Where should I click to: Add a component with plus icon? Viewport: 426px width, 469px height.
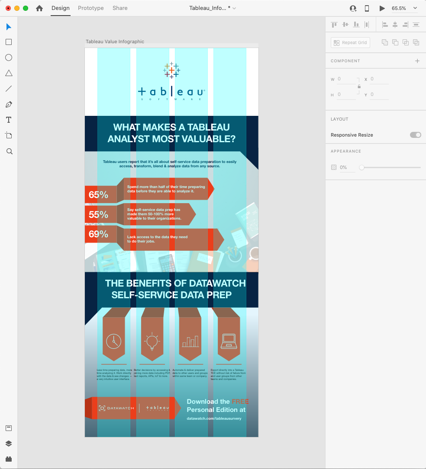pos(417,61)
